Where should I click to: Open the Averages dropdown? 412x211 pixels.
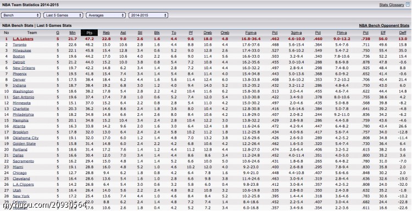(x=106, y=15)
